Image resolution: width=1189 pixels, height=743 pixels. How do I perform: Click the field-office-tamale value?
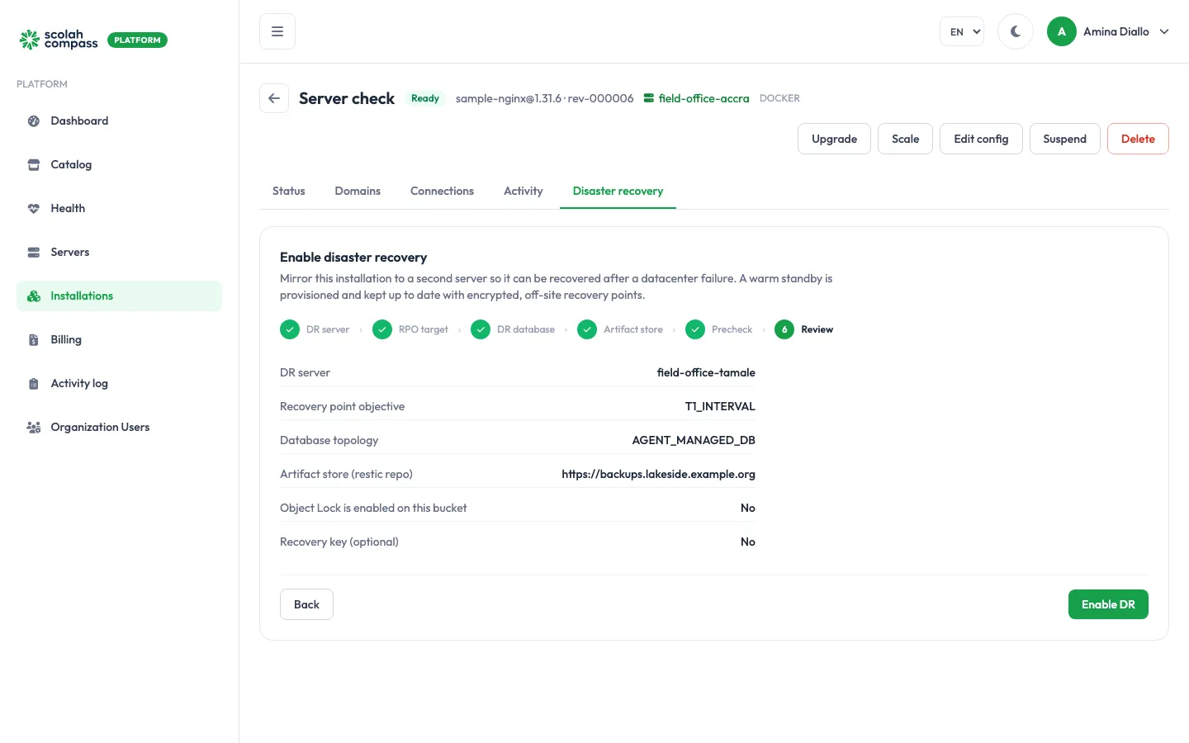click(706, 372)
